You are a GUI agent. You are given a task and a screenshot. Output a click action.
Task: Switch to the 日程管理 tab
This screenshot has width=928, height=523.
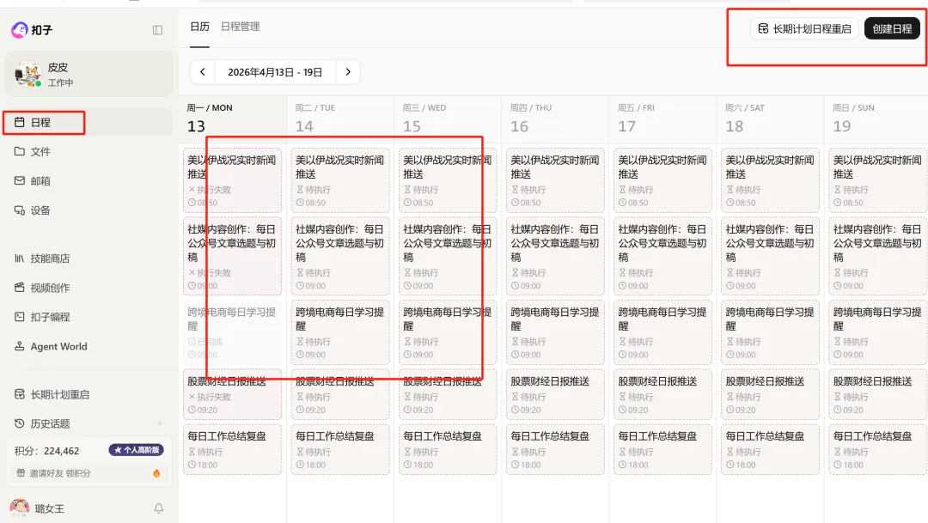241,27
